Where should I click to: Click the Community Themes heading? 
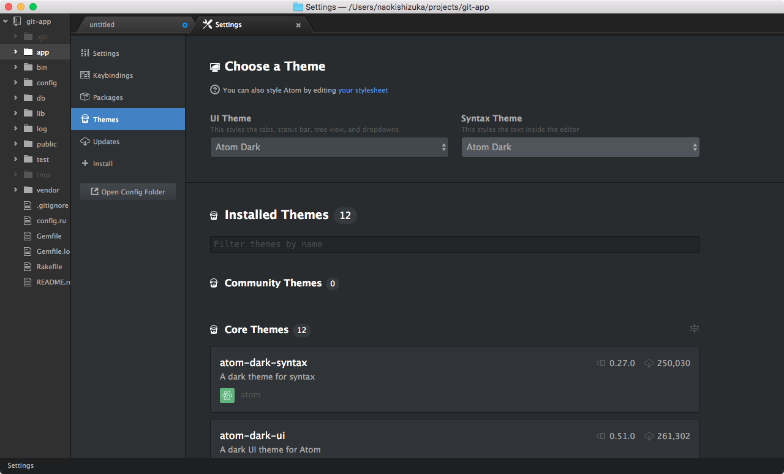[273, 283]
